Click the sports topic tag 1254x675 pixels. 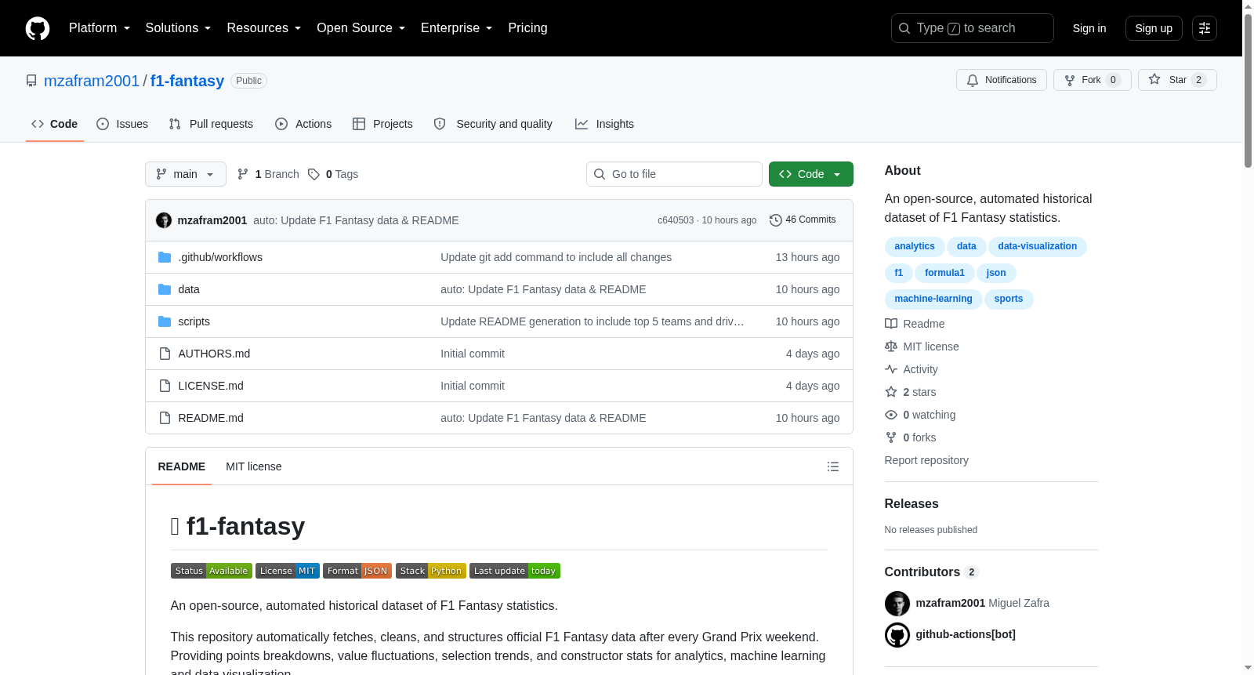1009,299
